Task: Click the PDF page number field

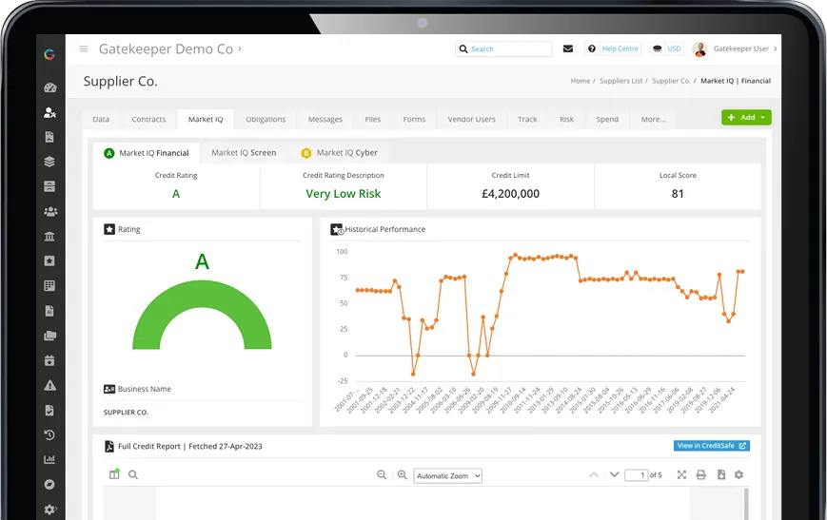Action: coord(636,475)
